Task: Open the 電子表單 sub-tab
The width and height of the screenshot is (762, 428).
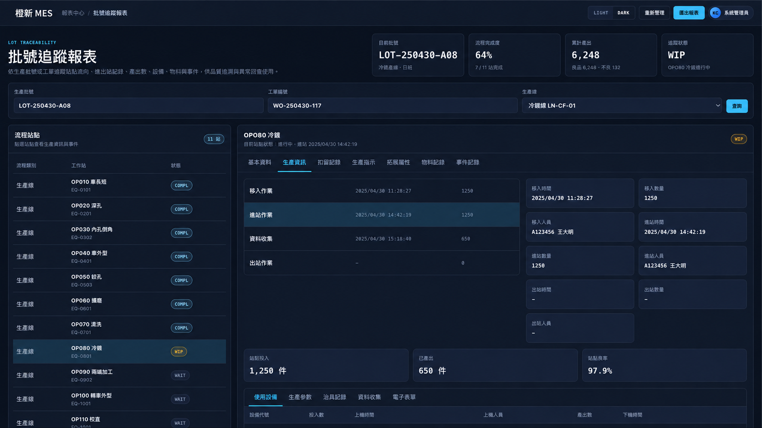Action: tap(404, 397)
